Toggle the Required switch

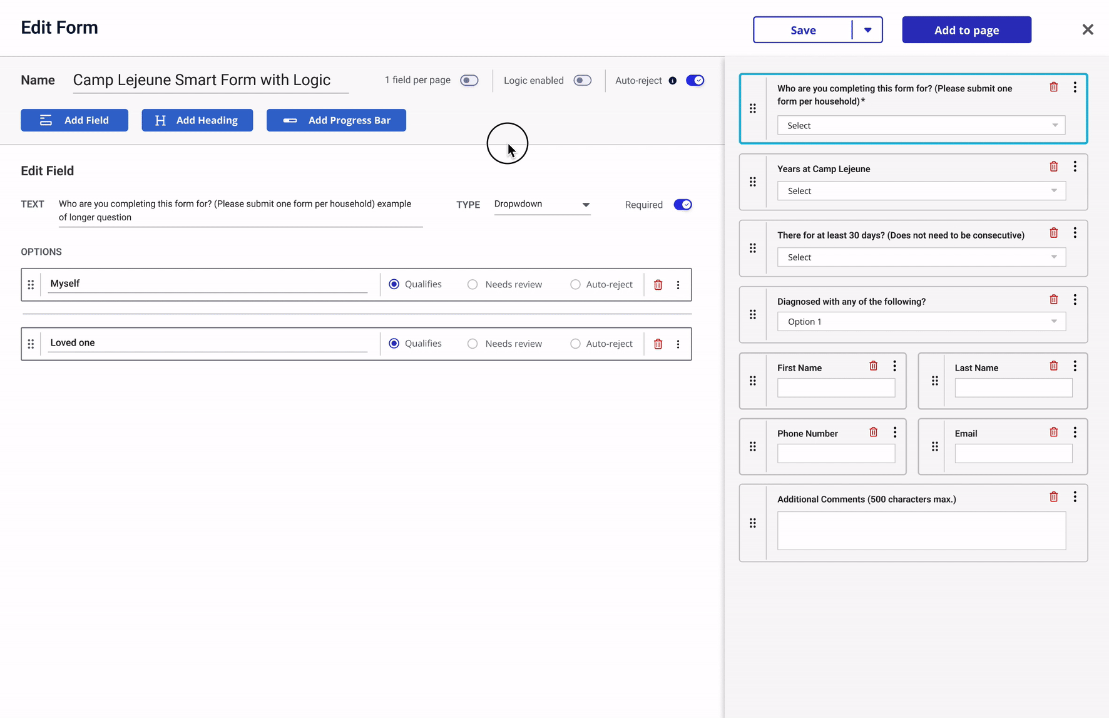pos(683,205)
